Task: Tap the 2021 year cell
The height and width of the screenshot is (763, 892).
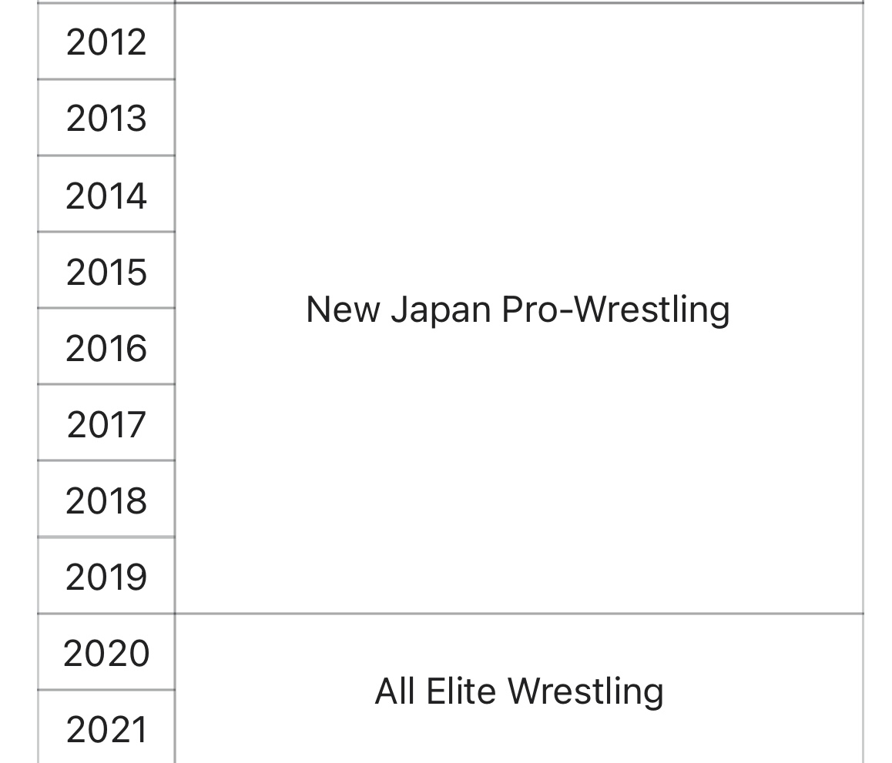Action: pos(106,729)
